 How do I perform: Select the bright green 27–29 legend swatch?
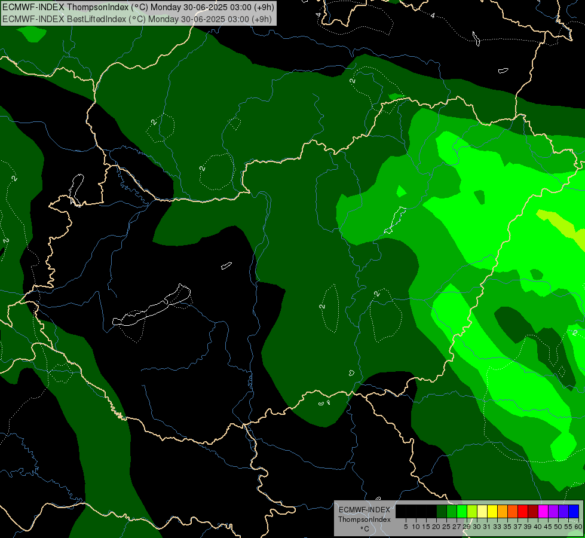462,511
